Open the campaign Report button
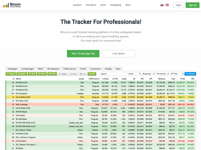 [22, 74]
